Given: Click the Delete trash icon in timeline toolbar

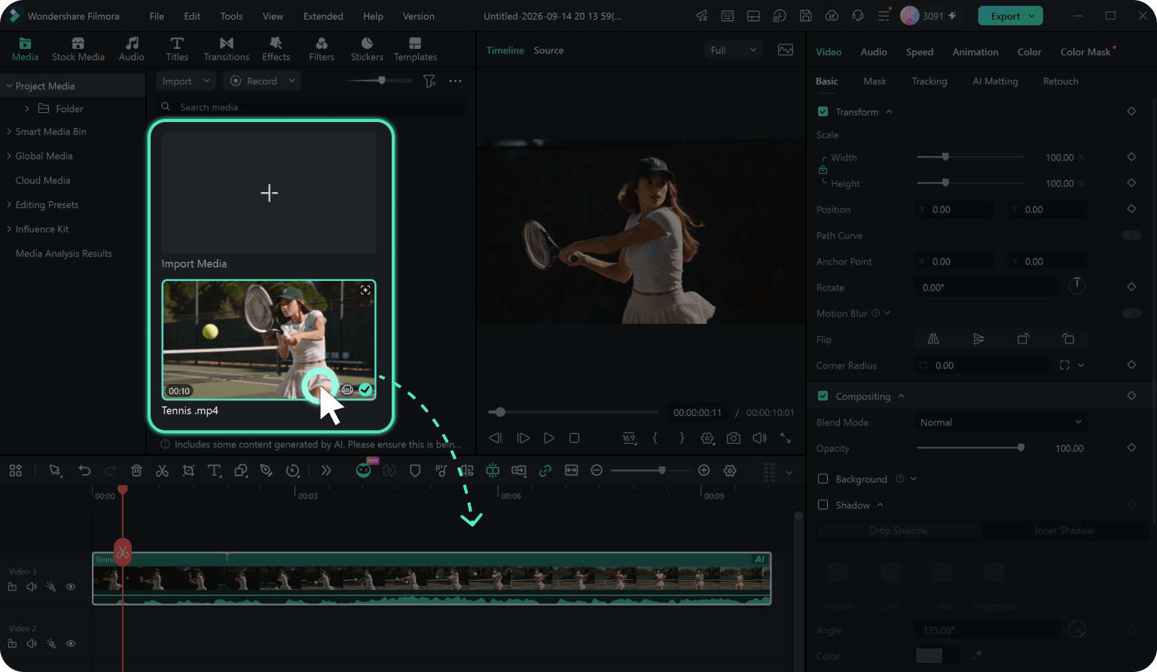Looking at the screenshot, I should [136, 470].
